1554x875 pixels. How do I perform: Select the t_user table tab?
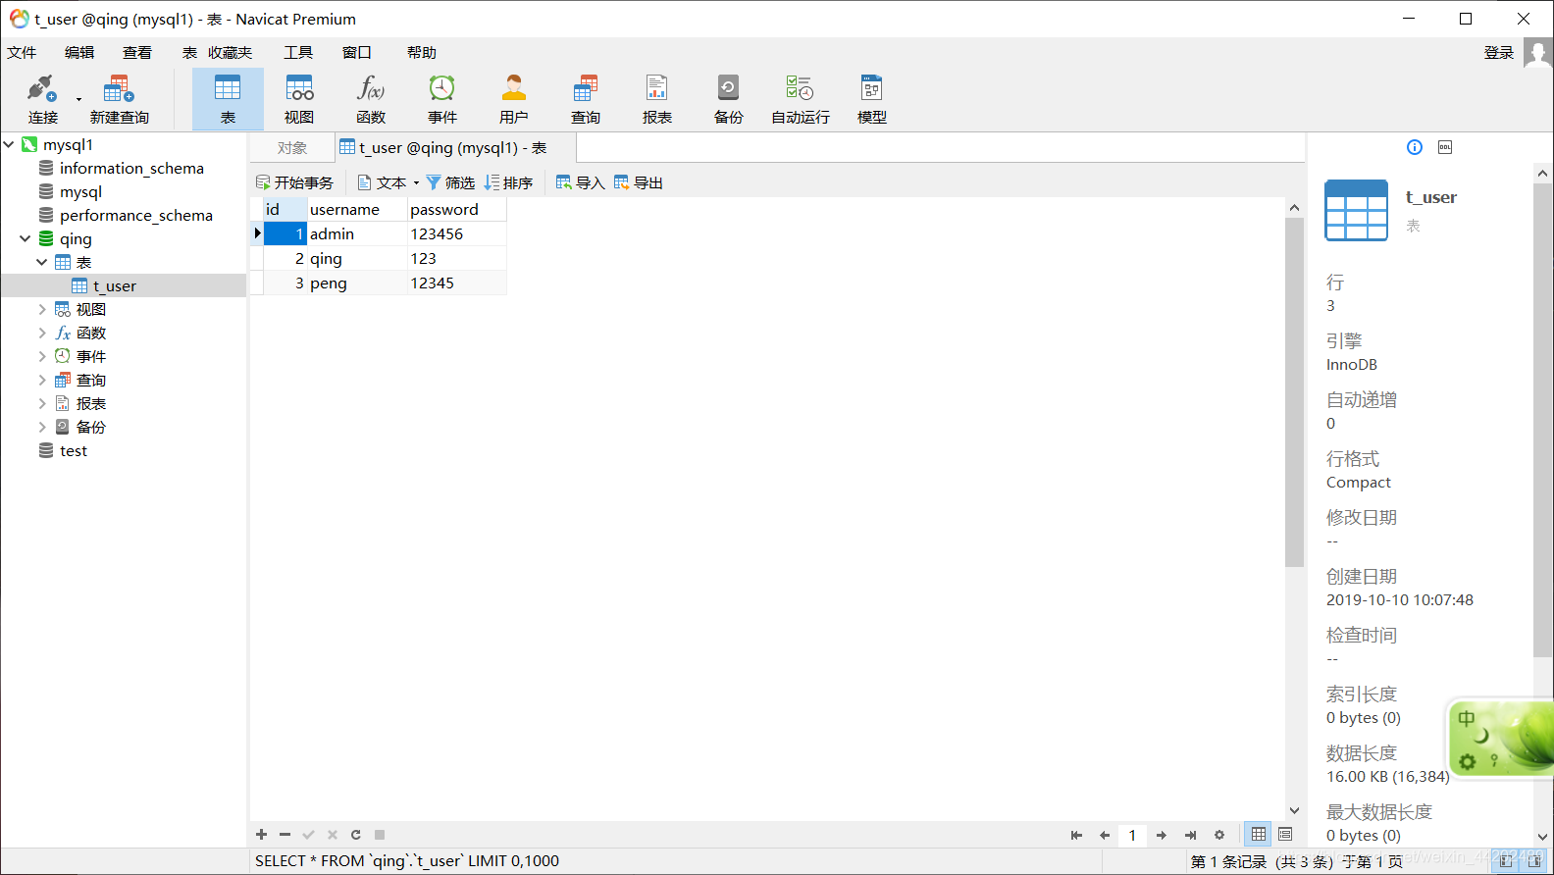[x=455, y=148]
